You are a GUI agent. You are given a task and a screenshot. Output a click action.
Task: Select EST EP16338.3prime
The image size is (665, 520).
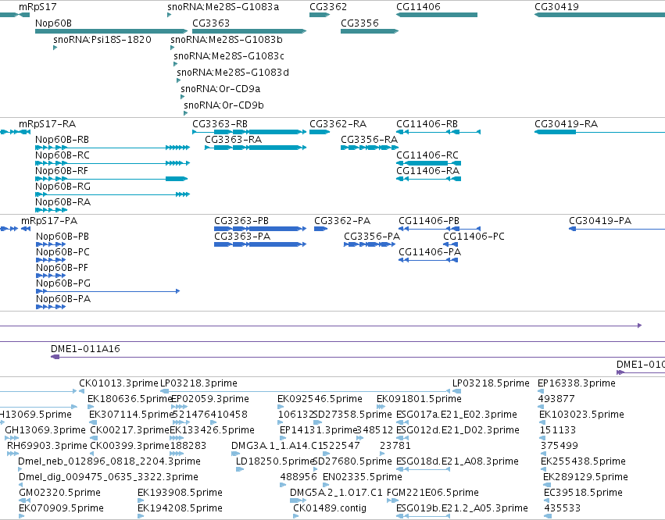click(x=577, y=383)
